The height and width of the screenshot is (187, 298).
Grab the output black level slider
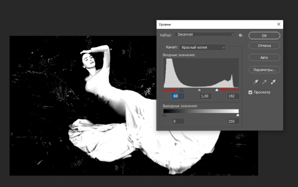coord(164,115)
